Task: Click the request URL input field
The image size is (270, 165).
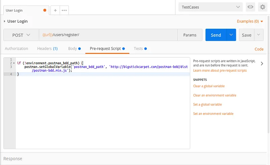Action: (108, 35)
